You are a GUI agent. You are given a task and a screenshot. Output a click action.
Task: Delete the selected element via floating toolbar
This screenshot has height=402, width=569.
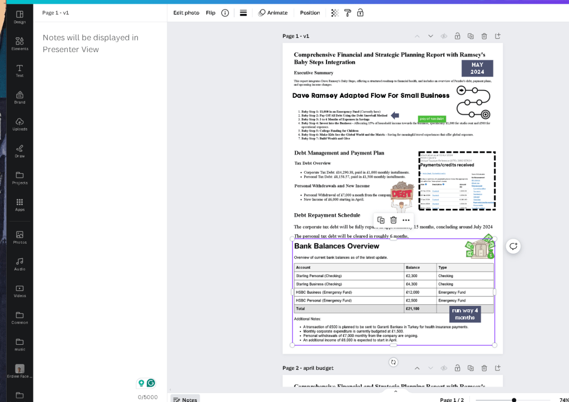click(x=393, y=220)
